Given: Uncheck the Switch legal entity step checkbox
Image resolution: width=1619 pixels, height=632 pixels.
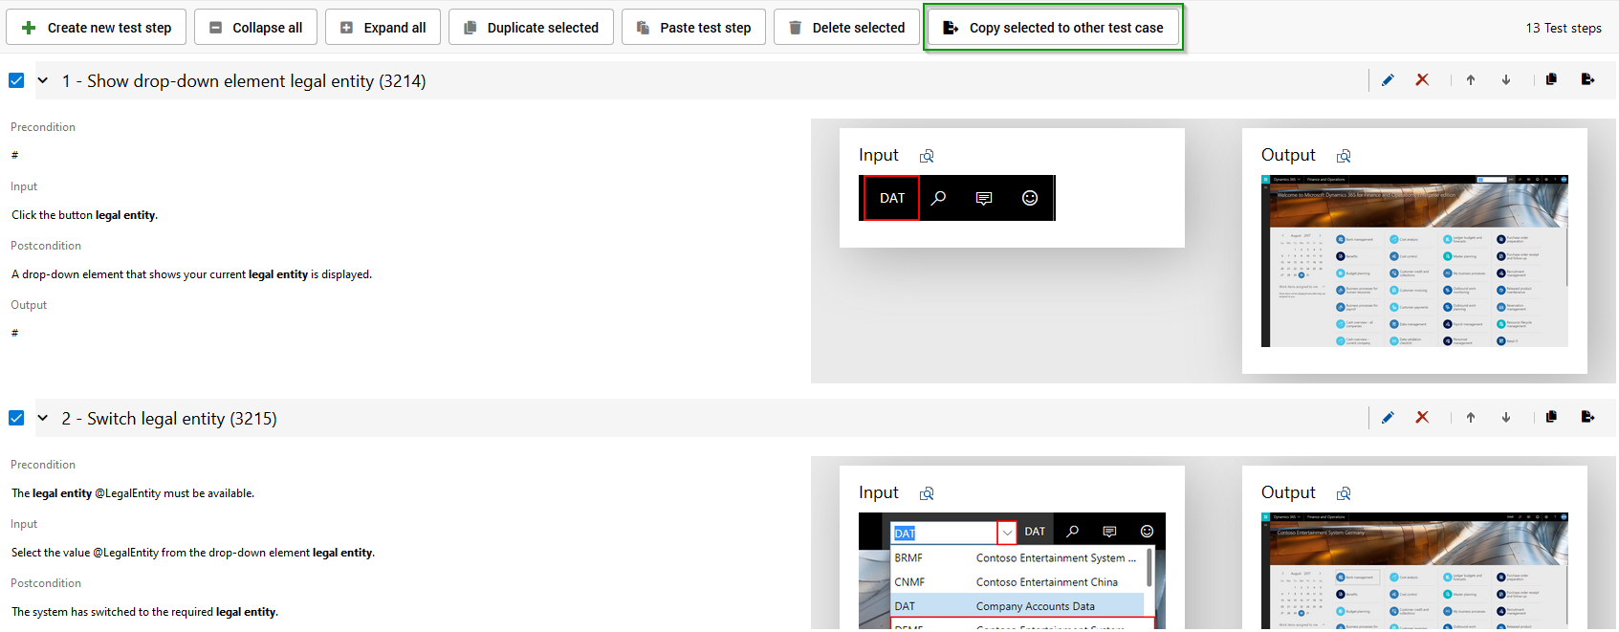Looking at the screenshot, I should (16, 418).
